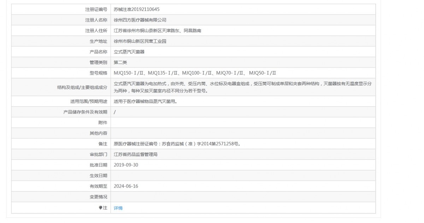Click the management category value 第二类

pyautogui.click(x=120, y=63)
